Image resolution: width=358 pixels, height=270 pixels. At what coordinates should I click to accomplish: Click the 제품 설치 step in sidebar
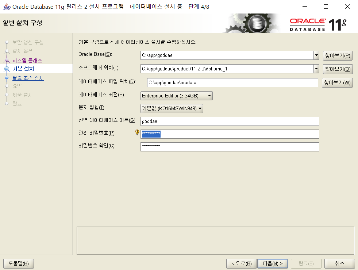[22, 95]
